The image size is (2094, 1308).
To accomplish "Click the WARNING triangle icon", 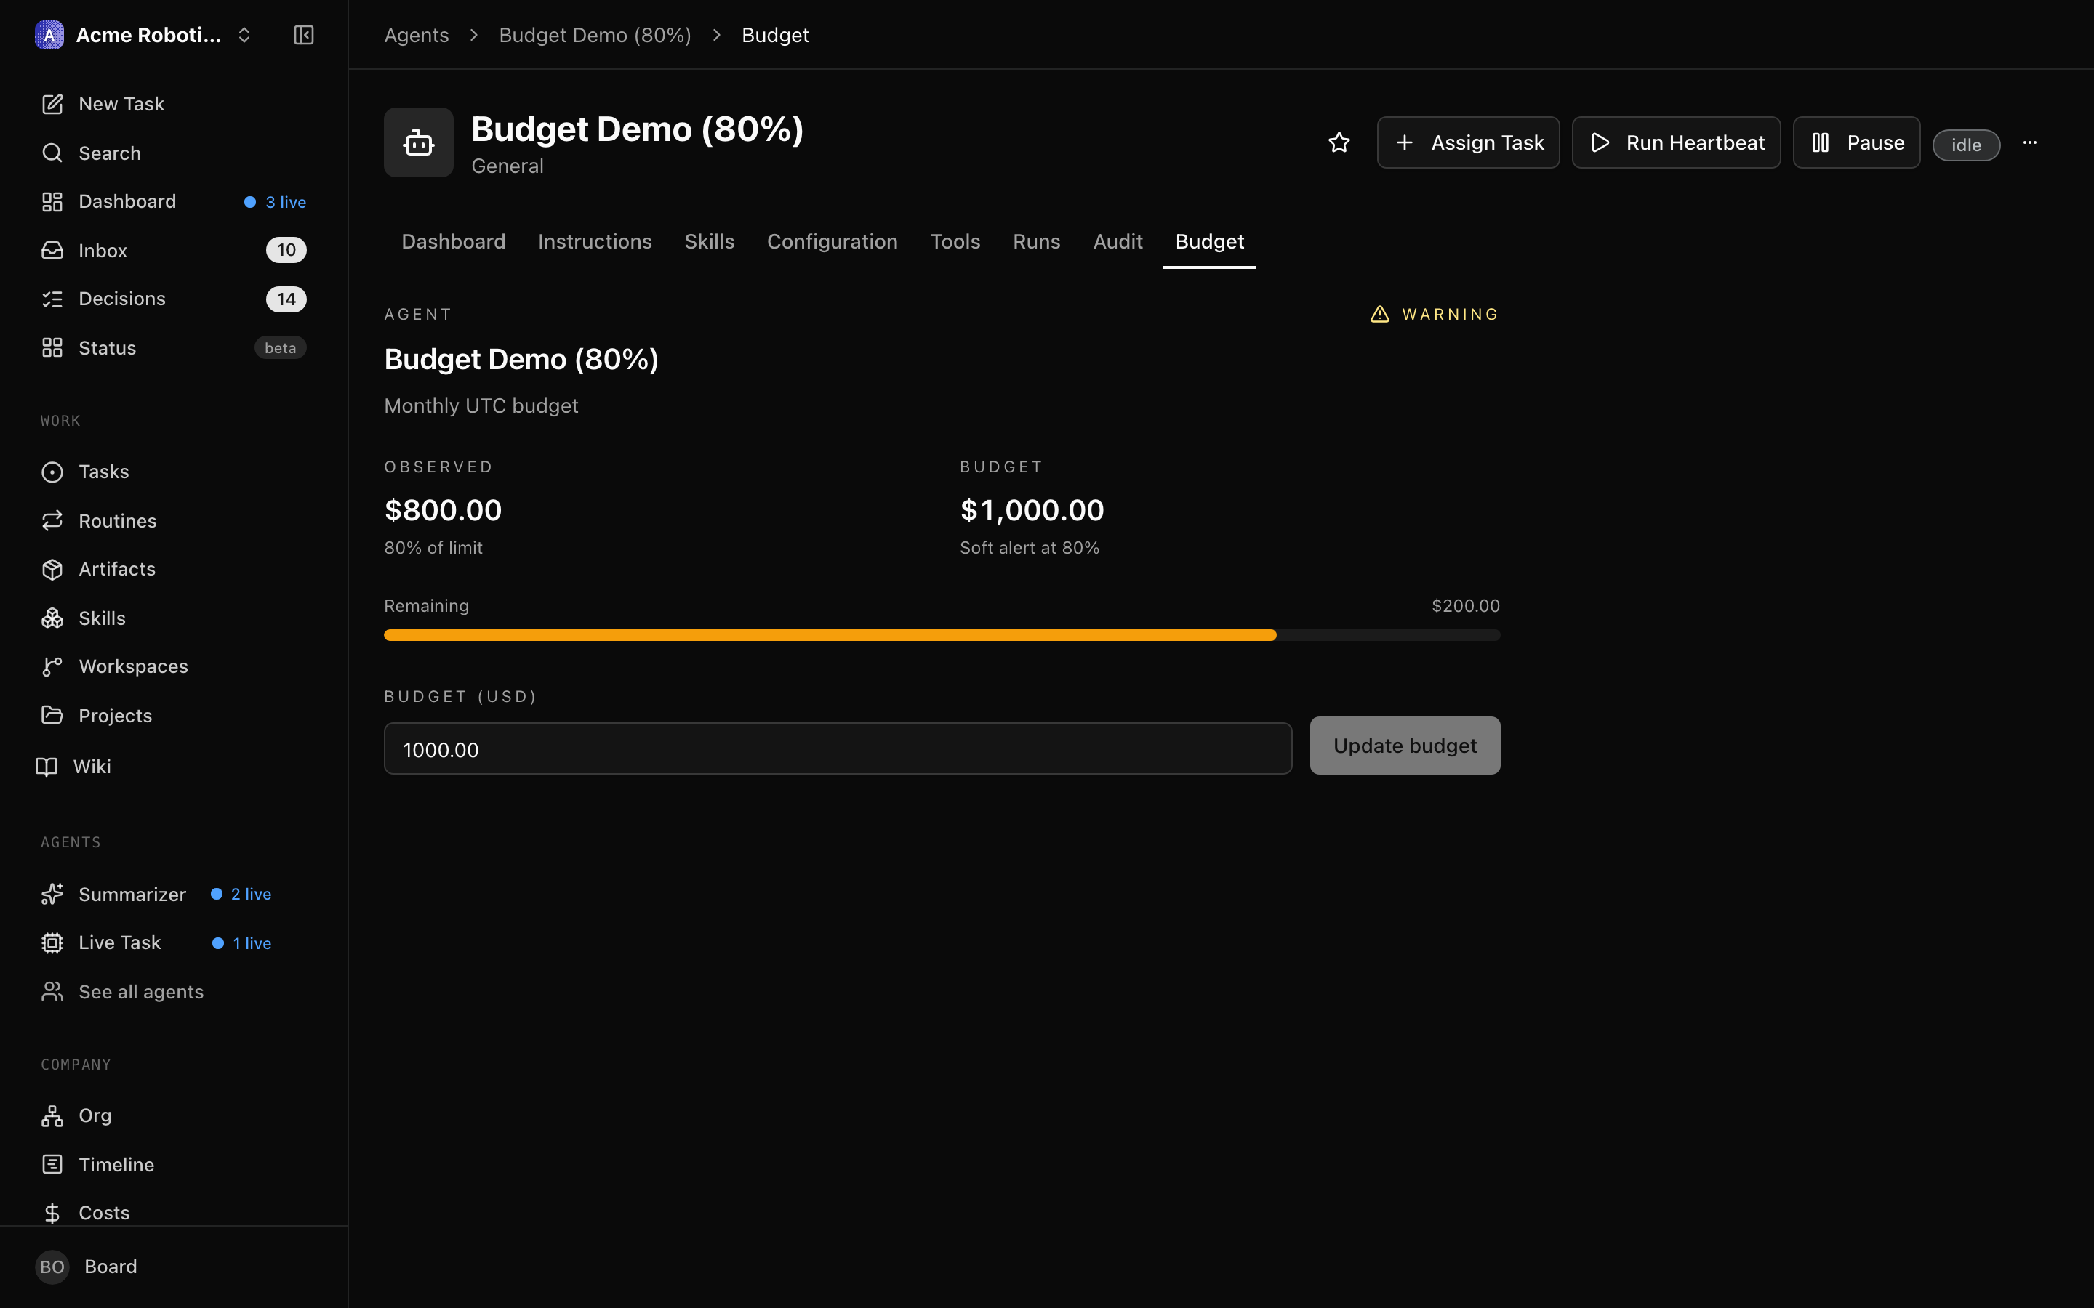I will [1379, 314].
